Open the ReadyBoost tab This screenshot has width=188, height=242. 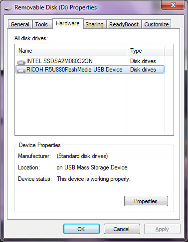[124, 24]
